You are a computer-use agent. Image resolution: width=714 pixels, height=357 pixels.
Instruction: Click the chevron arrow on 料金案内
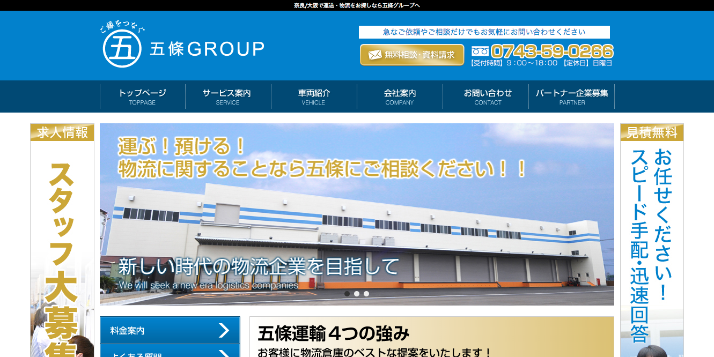click(224, 330)
